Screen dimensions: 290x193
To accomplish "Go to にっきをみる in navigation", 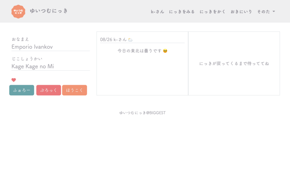I will point(182,12).
